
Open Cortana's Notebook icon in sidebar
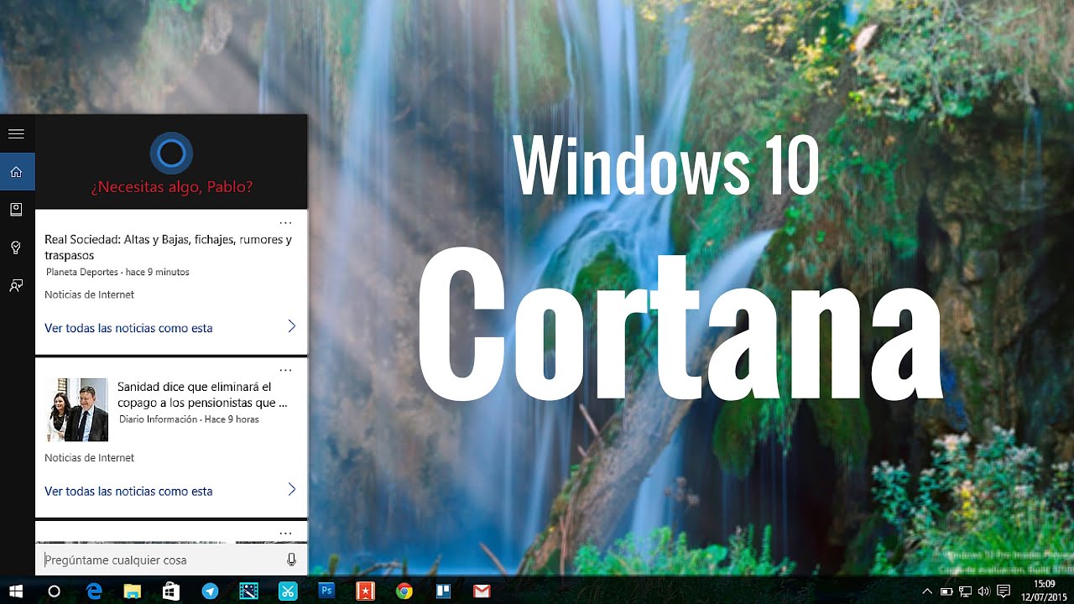coord(16,210)
